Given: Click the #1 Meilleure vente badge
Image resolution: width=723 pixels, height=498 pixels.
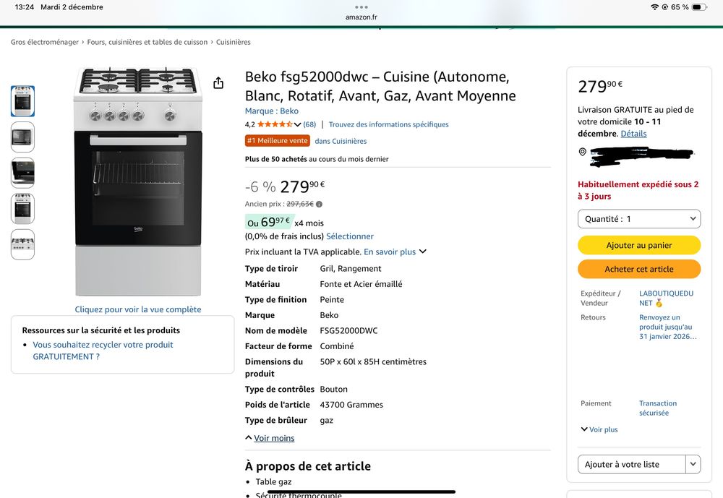Looking at the screenshot, I should [x=277, y=141].
